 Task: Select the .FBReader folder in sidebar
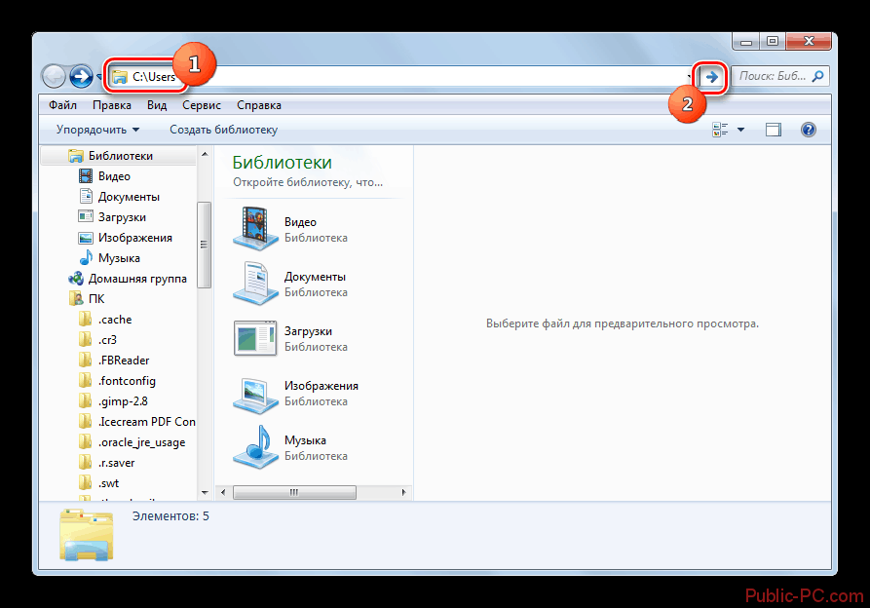pos(124,361)
